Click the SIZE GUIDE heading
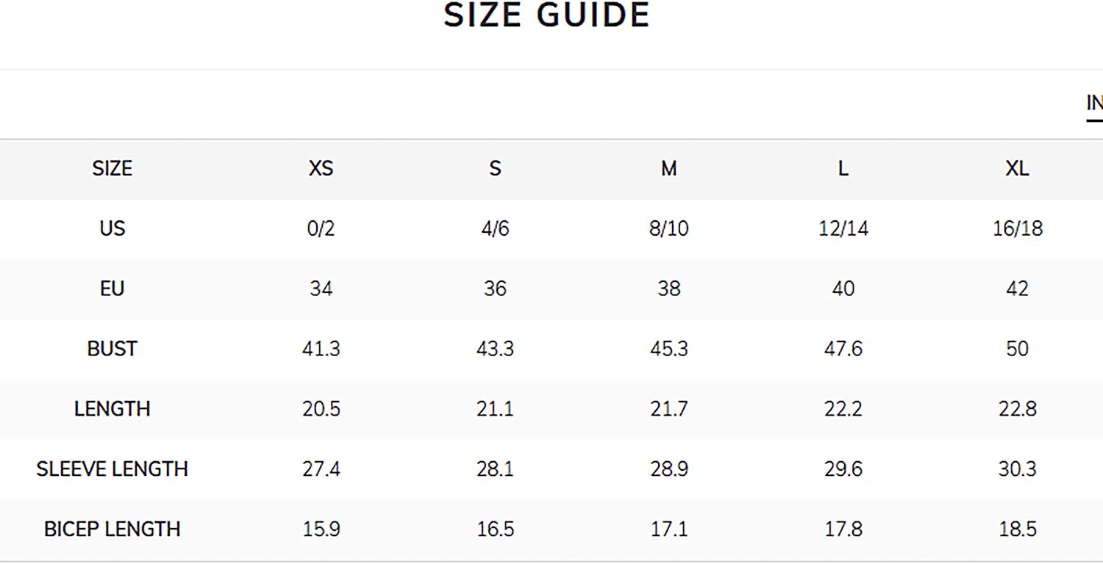The width and height of the screenshot is (1103, 564). pyautogui.click(x=547, y=15)
